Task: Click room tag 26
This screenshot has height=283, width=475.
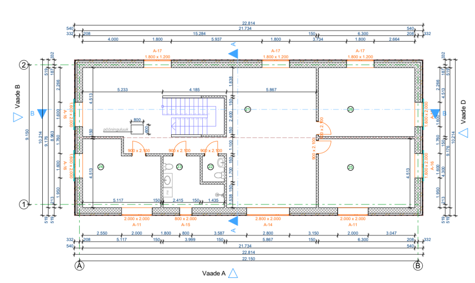Action: tap(350, 109)
